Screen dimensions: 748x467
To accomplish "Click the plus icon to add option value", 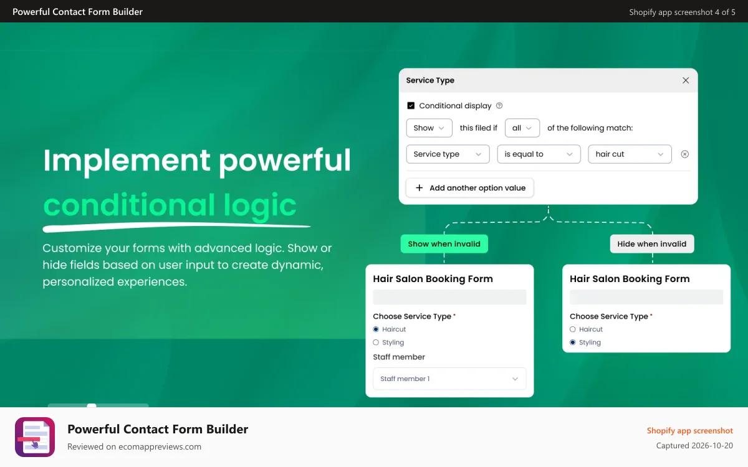I will tap(419, 188).
